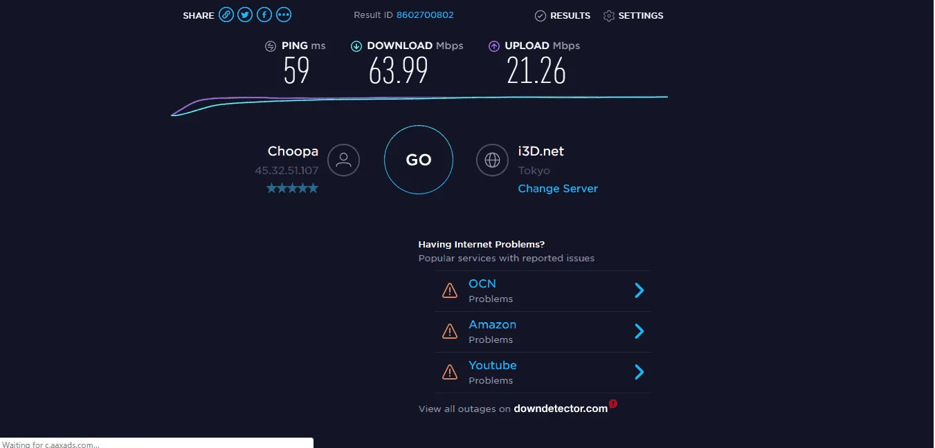This screenshot has height=448, width=935.
Task: Start the test with GO button
Action: pyautogui.click(x=419, y=160)
